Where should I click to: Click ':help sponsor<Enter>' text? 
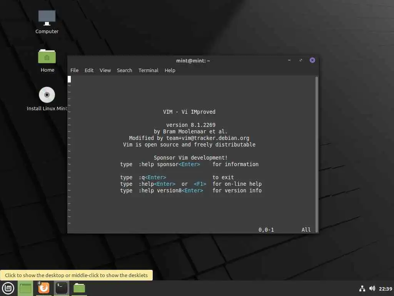click(169, 164)
